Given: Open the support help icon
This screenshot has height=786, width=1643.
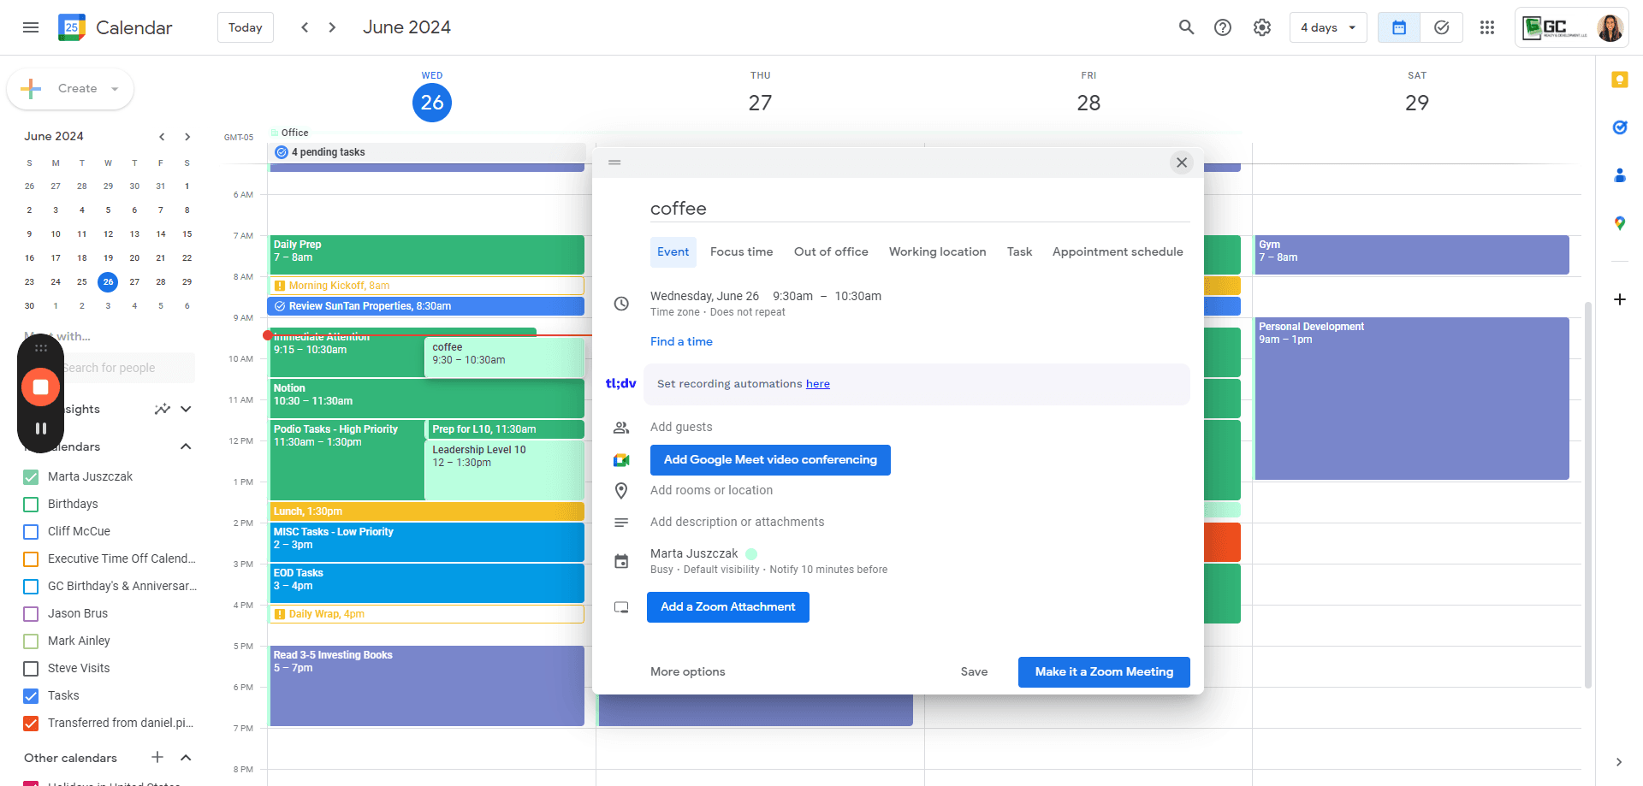Looking at the screenshot, I should (1223, 27).
